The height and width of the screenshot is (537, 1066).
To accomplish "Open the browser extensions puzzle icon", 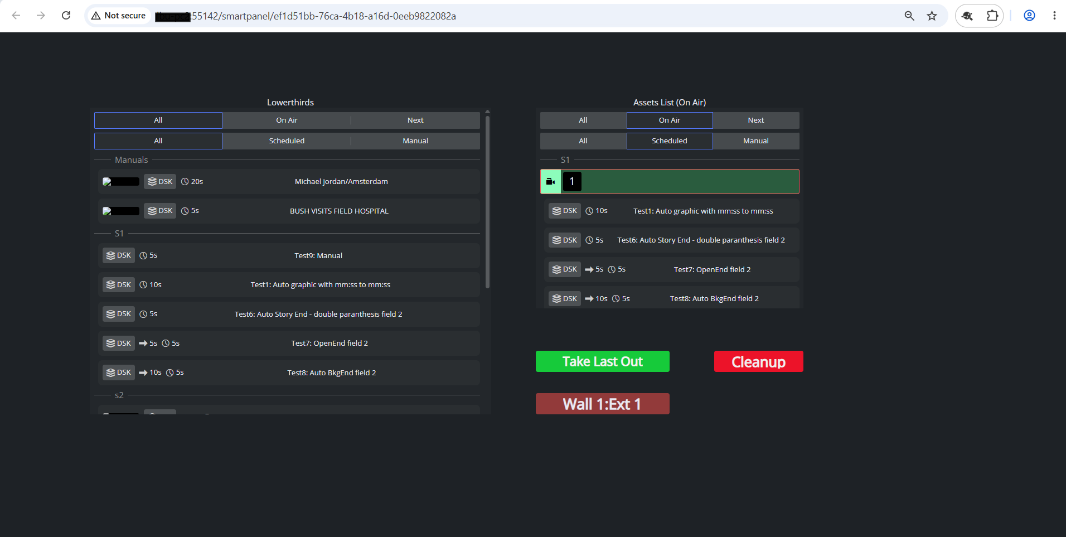I will [992, 16].
